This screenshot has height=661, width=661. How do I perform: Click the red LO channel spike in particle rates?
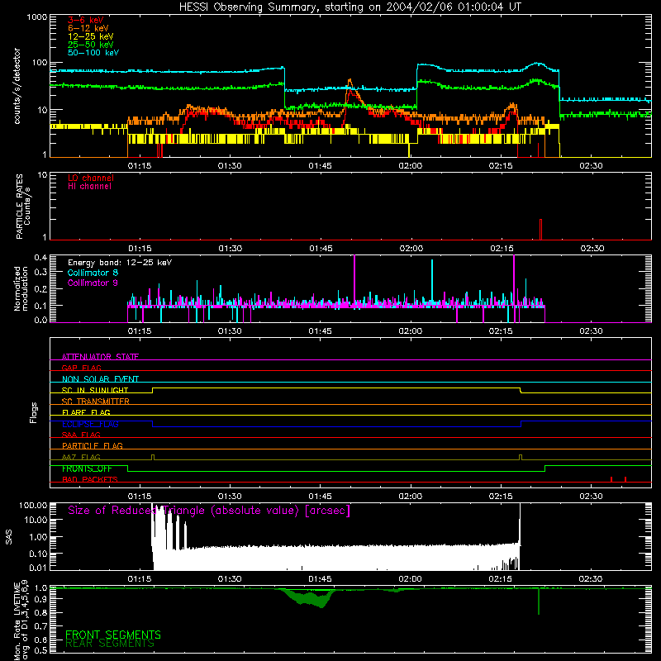click(x=540, y=230)
